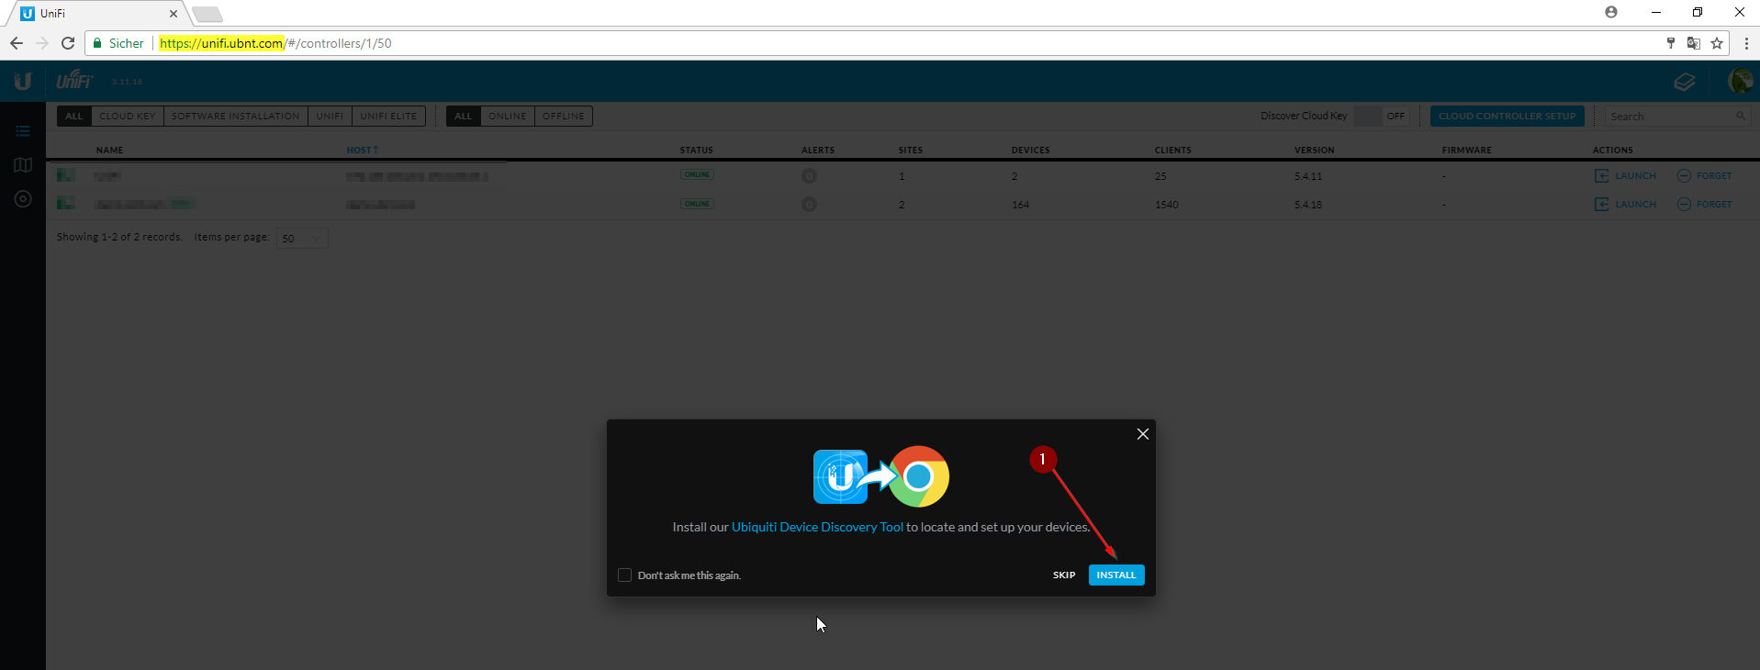Select the CLOUD KEY filter tab
The width and height of the screenshot is (1760, 670).
128,116
